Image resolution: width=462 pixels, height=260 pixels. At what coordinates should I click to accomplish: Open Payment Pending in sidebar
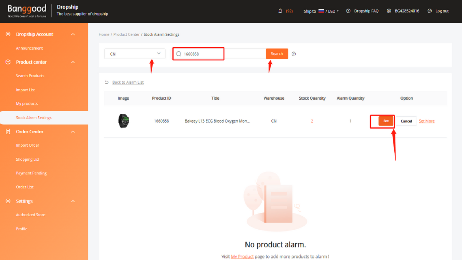pyautogui.click(x=31, y=173)
